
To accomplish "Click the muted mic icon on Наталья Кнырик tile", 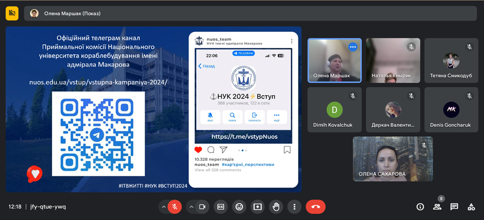I will click(411, 47).
